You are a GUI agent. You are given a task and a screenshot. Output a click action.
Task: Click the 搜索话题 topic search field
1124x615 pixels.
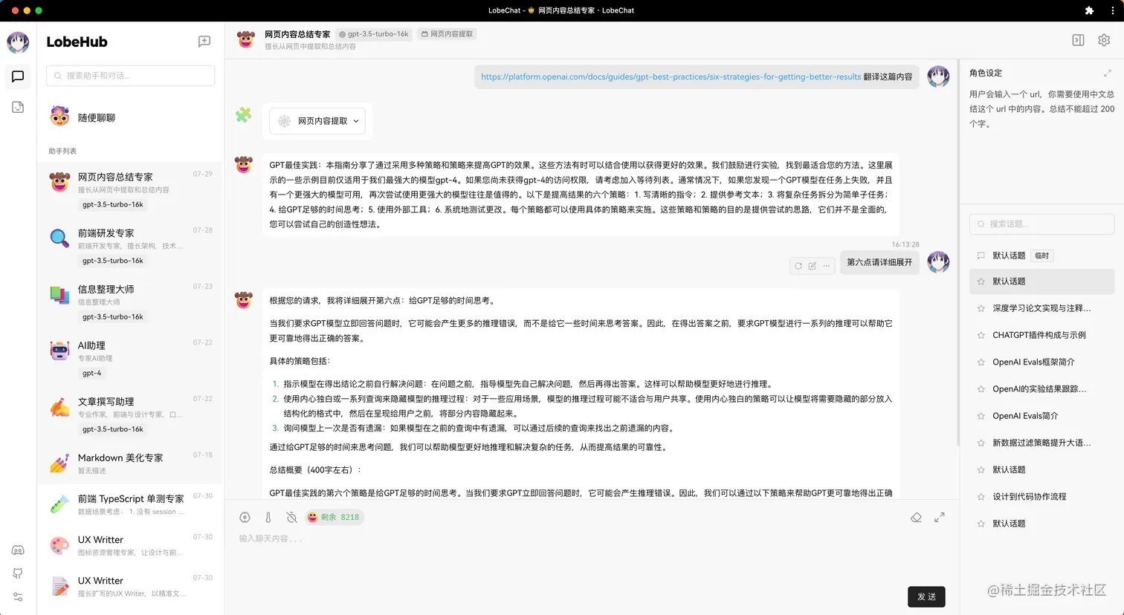coord(1041,224)
